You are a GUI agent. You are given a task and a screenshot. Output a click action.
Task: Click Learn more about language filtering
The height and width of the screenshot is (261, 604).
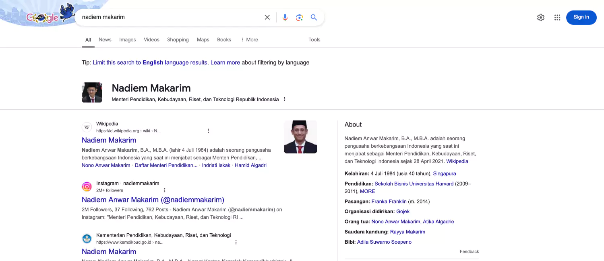click(225, 63)
